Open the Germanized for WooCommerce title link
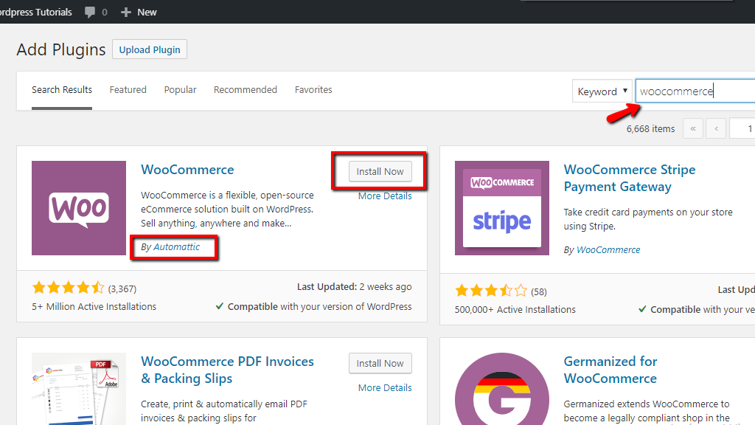 tap(610, 370)
